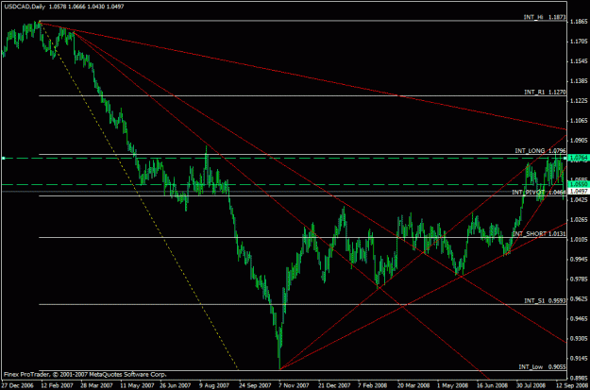Click 1.1705 on the price axis
This screenshot has width=590, height=390.
tap(579, 41)
